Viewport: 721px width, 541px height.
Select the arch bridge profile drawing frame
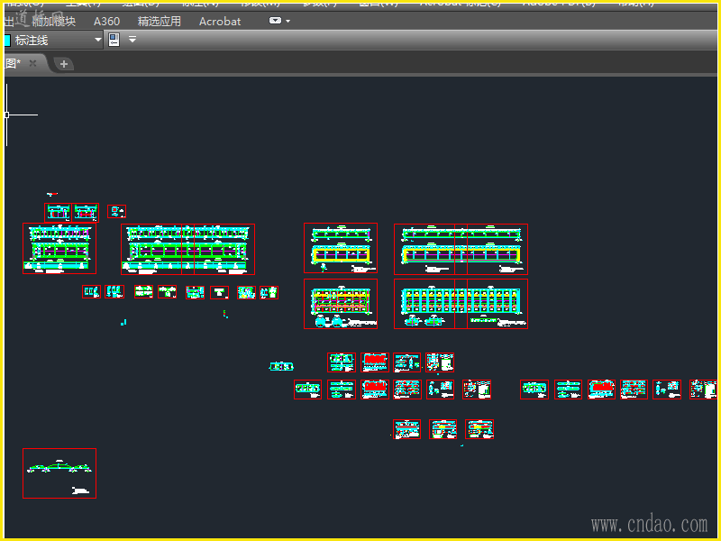59,472
